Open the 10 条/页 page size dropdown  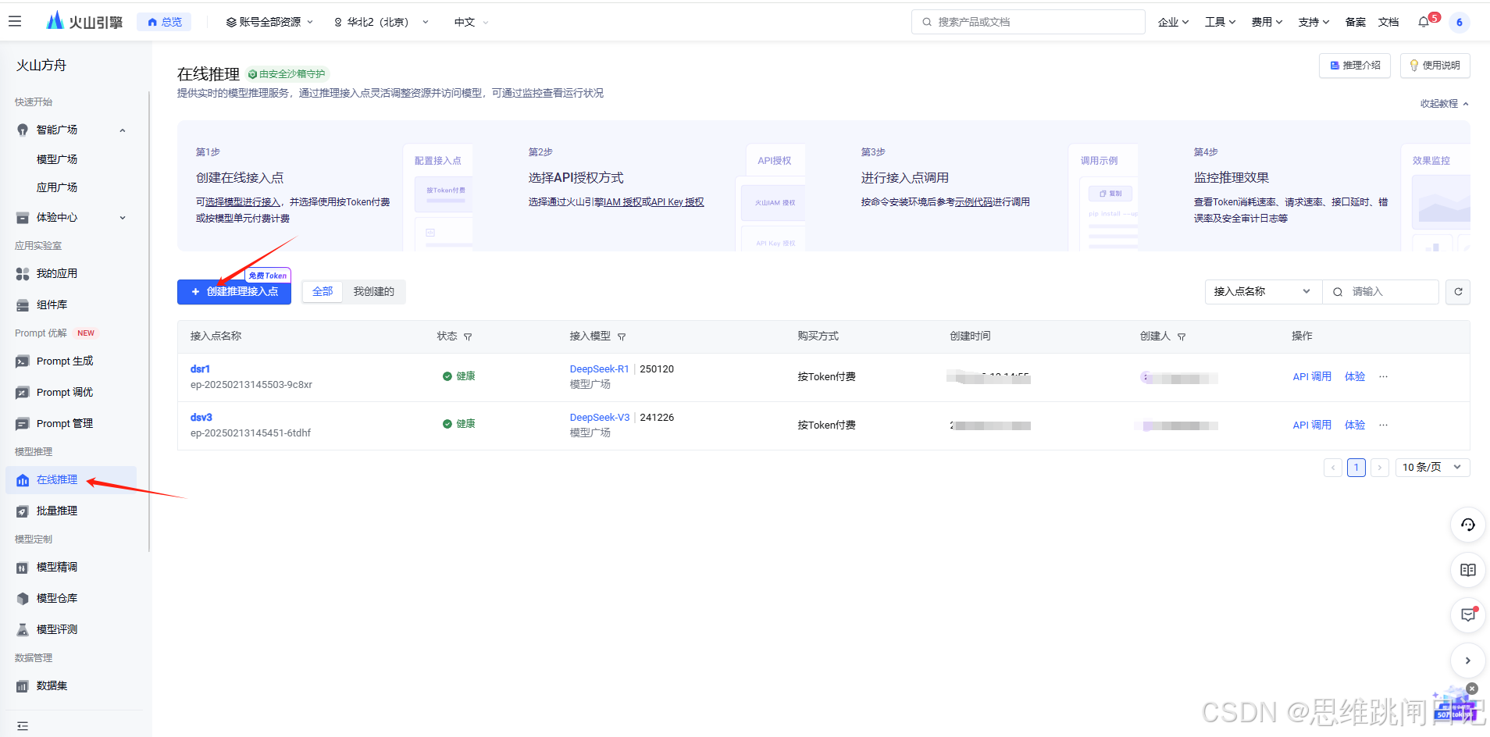(x=1432, y=468)
